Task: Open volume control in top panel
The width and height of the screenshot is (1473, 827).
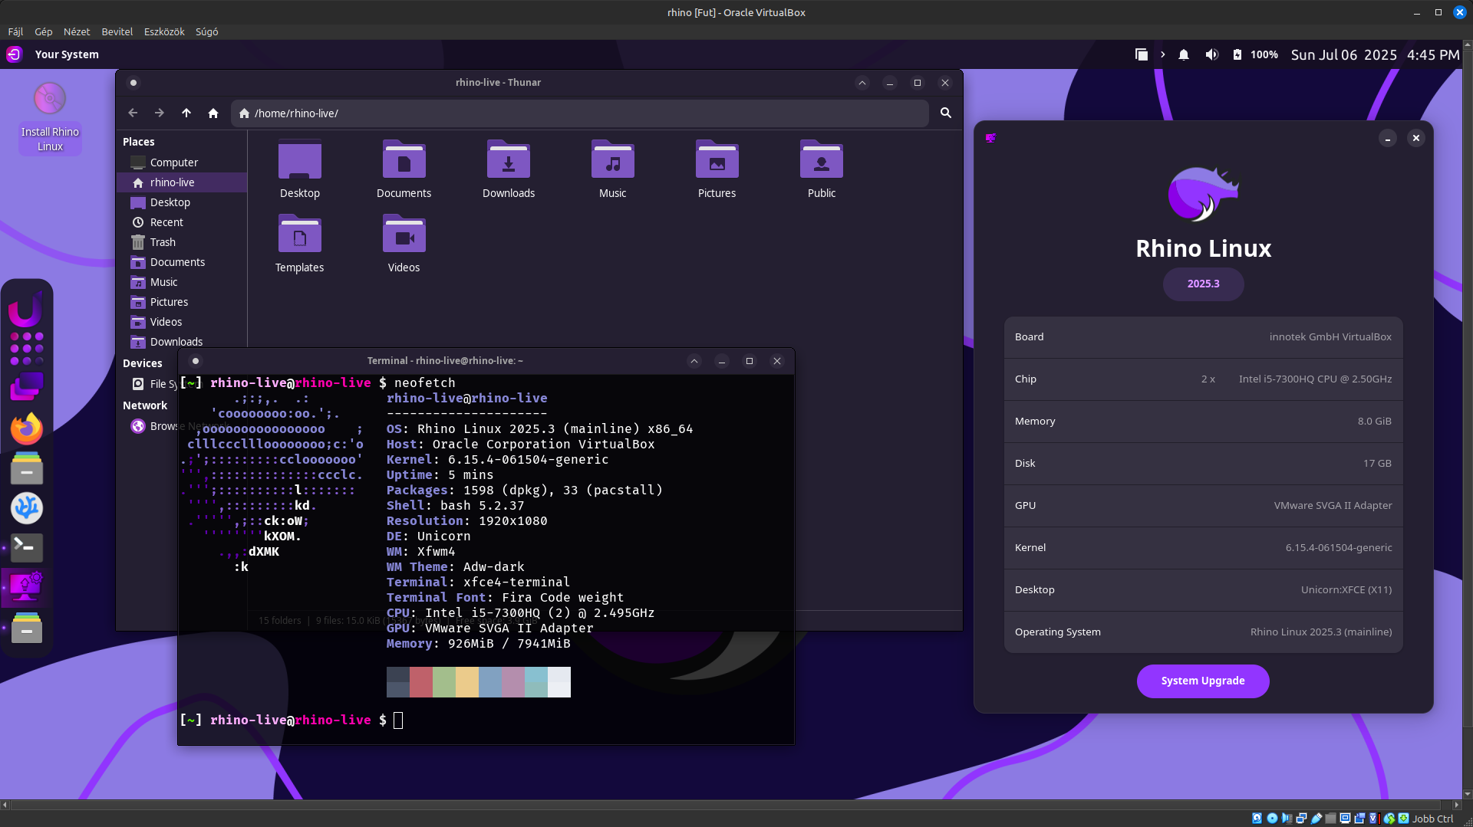Action: pos(1211,54)
